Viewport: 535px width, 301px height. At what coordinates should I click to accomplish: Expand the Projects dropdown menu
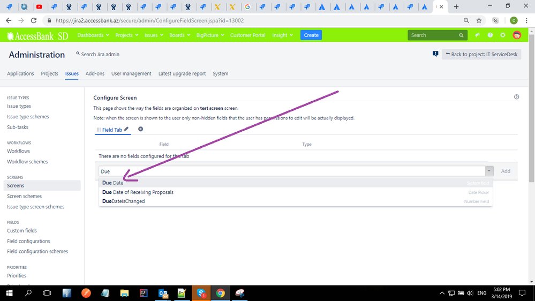126,35
